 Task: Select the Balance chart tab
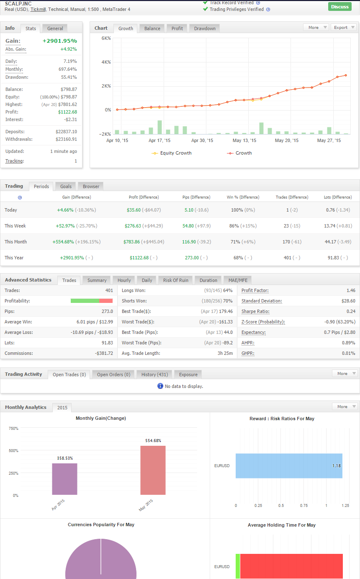pos(152,28)
